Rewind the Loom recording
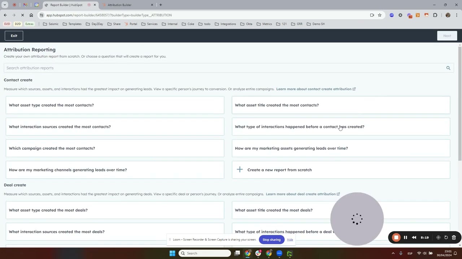Screen dimensions: 462x259 point(414,237)
